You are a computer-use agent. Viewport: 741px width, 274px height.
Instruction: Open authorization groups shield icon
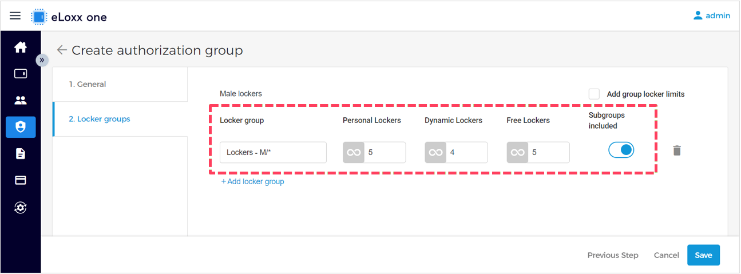[x=21, y=127]
